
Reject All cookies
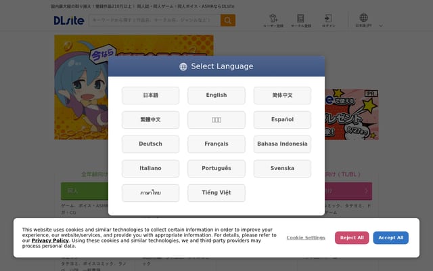tap(352, 238)
